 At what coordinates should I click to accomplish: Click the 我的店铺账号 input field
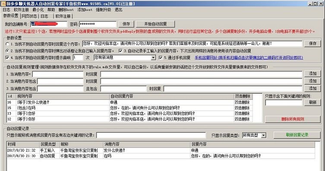click(49, 24)
